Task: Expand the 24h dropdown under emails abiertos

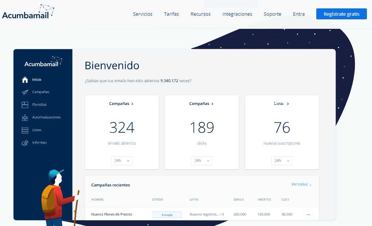Action: tap(122, 161)
